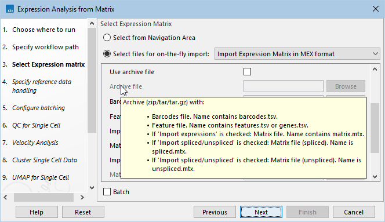Select step 8 Cluster Single Cell Data
This screenshot has height=222, width=385.
click(45, 161)
